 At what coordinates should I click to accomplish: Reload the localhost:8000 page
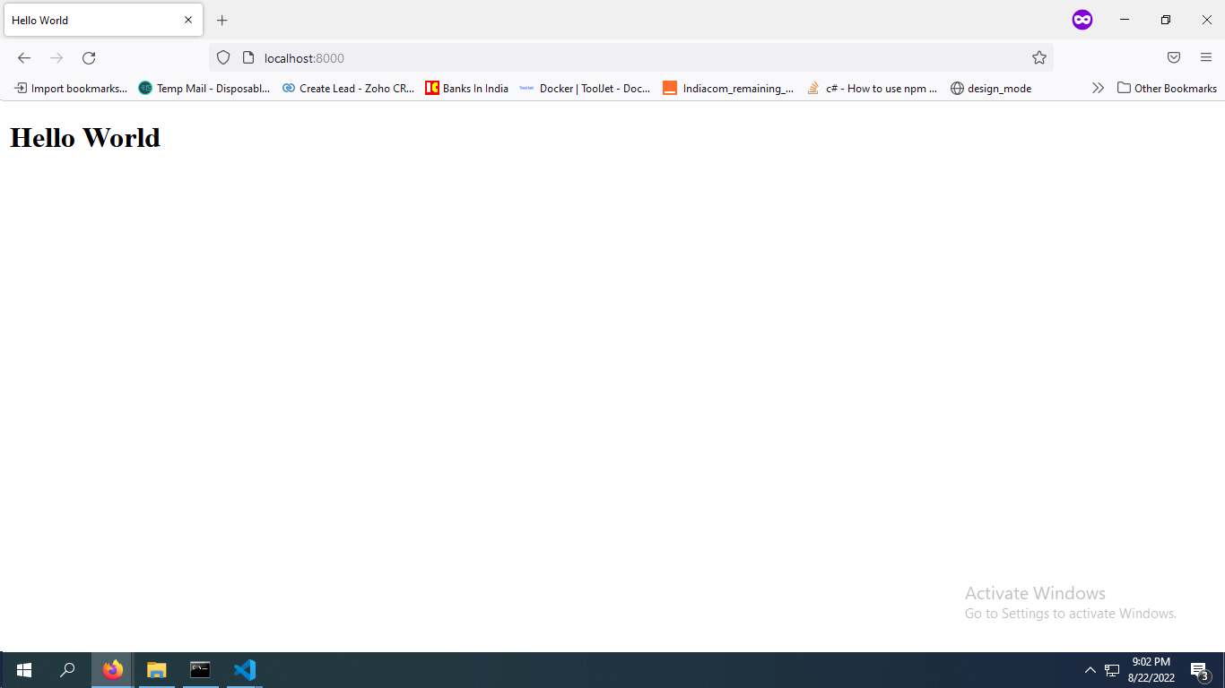coord(89,57)
